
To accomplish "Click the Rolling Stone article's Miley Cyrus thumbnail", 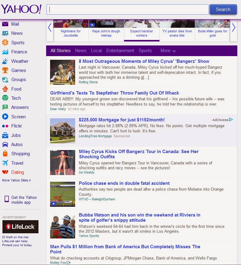I will click(62, 72).
